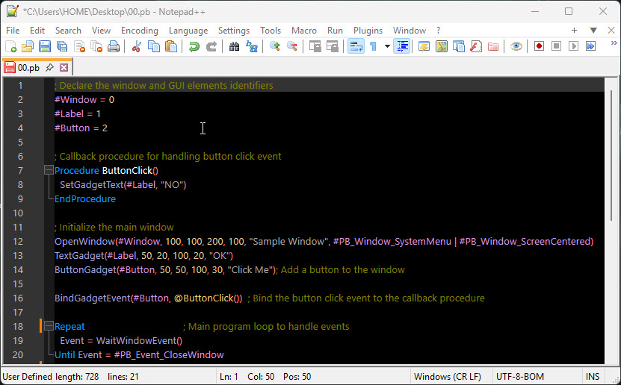This screenshot has height=385, width=621.
Task: Click line number 12 in margin
Action: tap(18, 242)
